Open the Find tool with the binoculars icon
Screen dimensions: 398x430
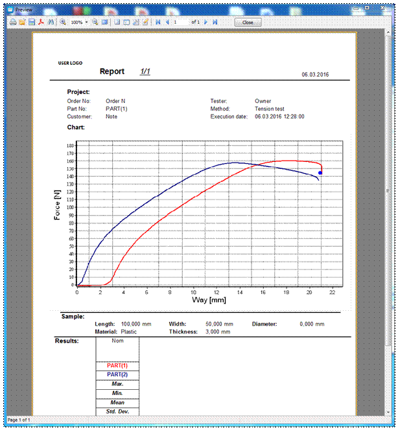point(51,22)
